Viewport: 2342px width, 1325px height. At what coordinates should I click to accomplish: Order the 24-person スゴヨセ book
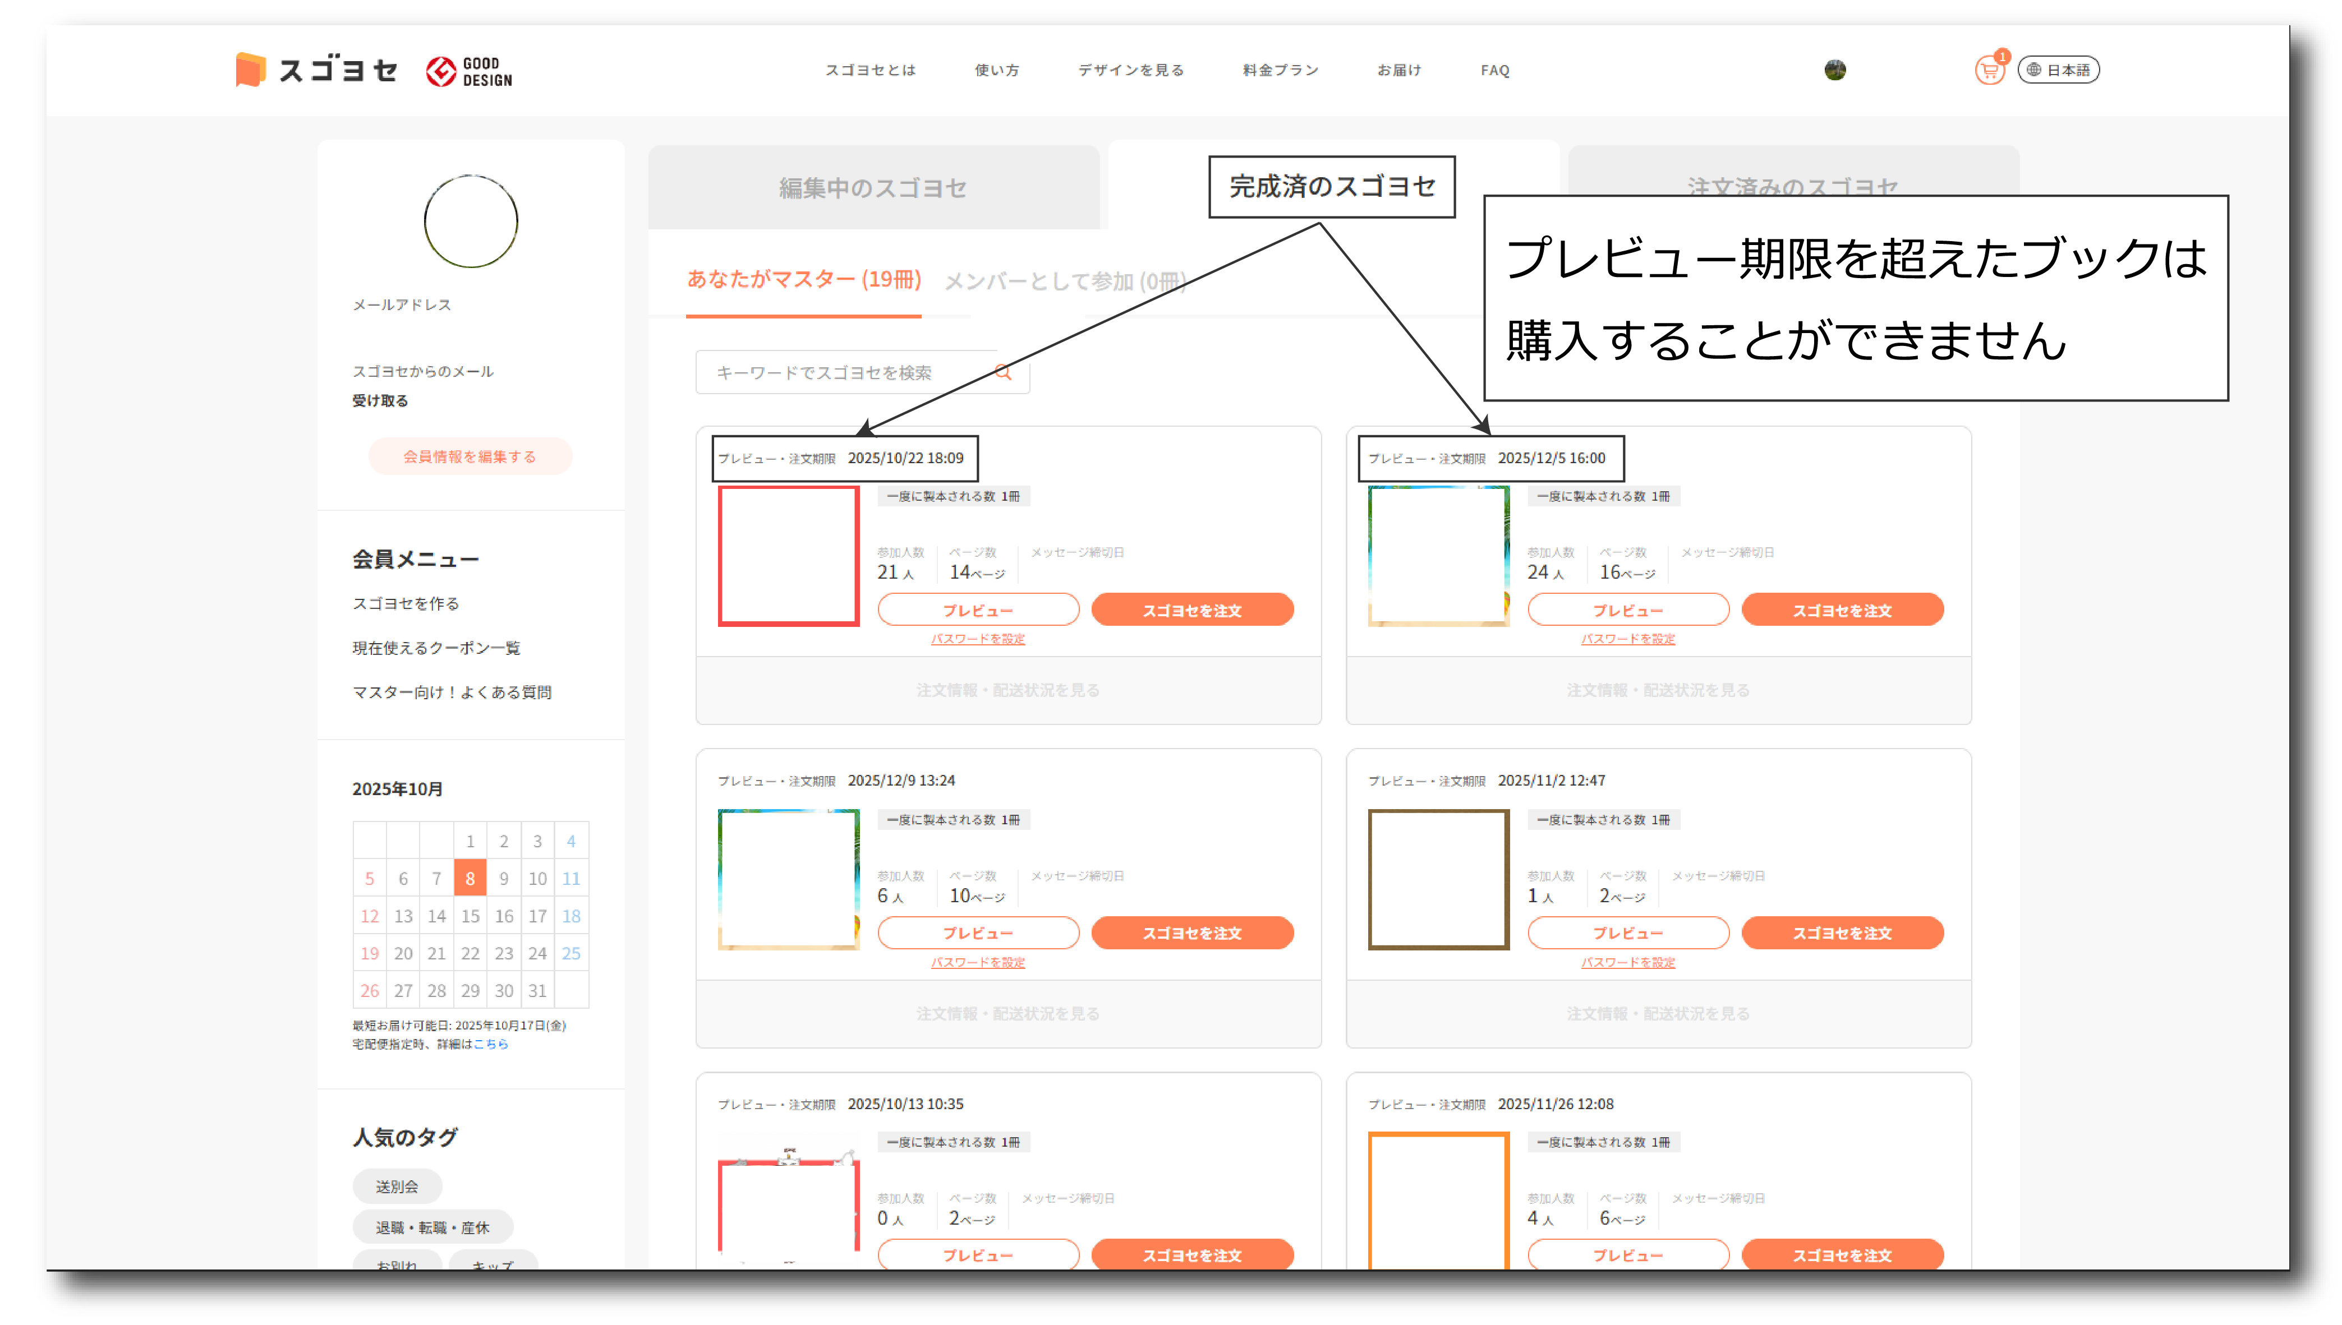pyautogui.click(x=1842, y=610)
